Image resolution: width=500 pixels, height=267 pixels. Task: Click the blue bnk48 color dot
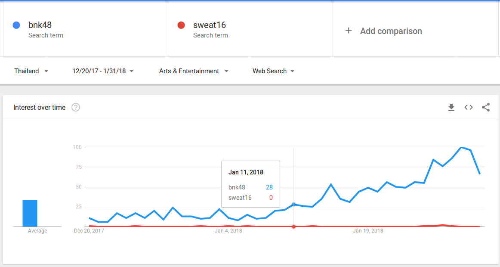16,25
